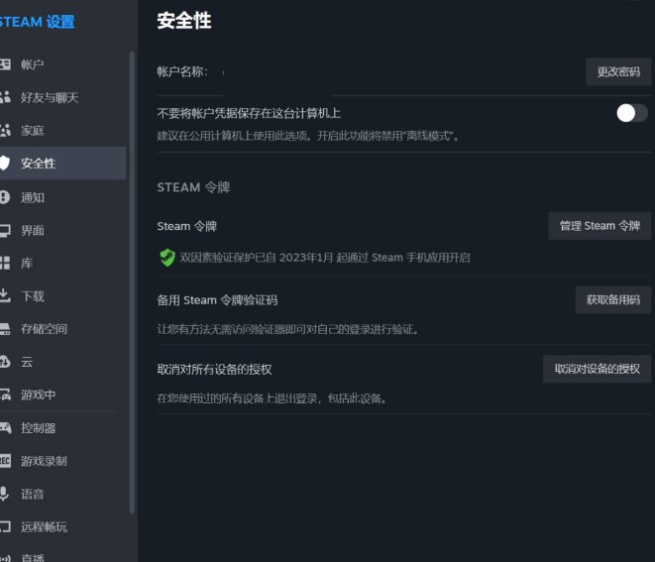Go to the 界面 settings page
This screenshot has width=655, height=562.
coord(63,230)
